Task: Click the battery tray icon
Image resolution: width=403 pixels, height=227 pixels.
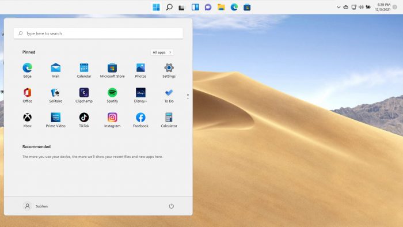Action: tap(368, 7)
